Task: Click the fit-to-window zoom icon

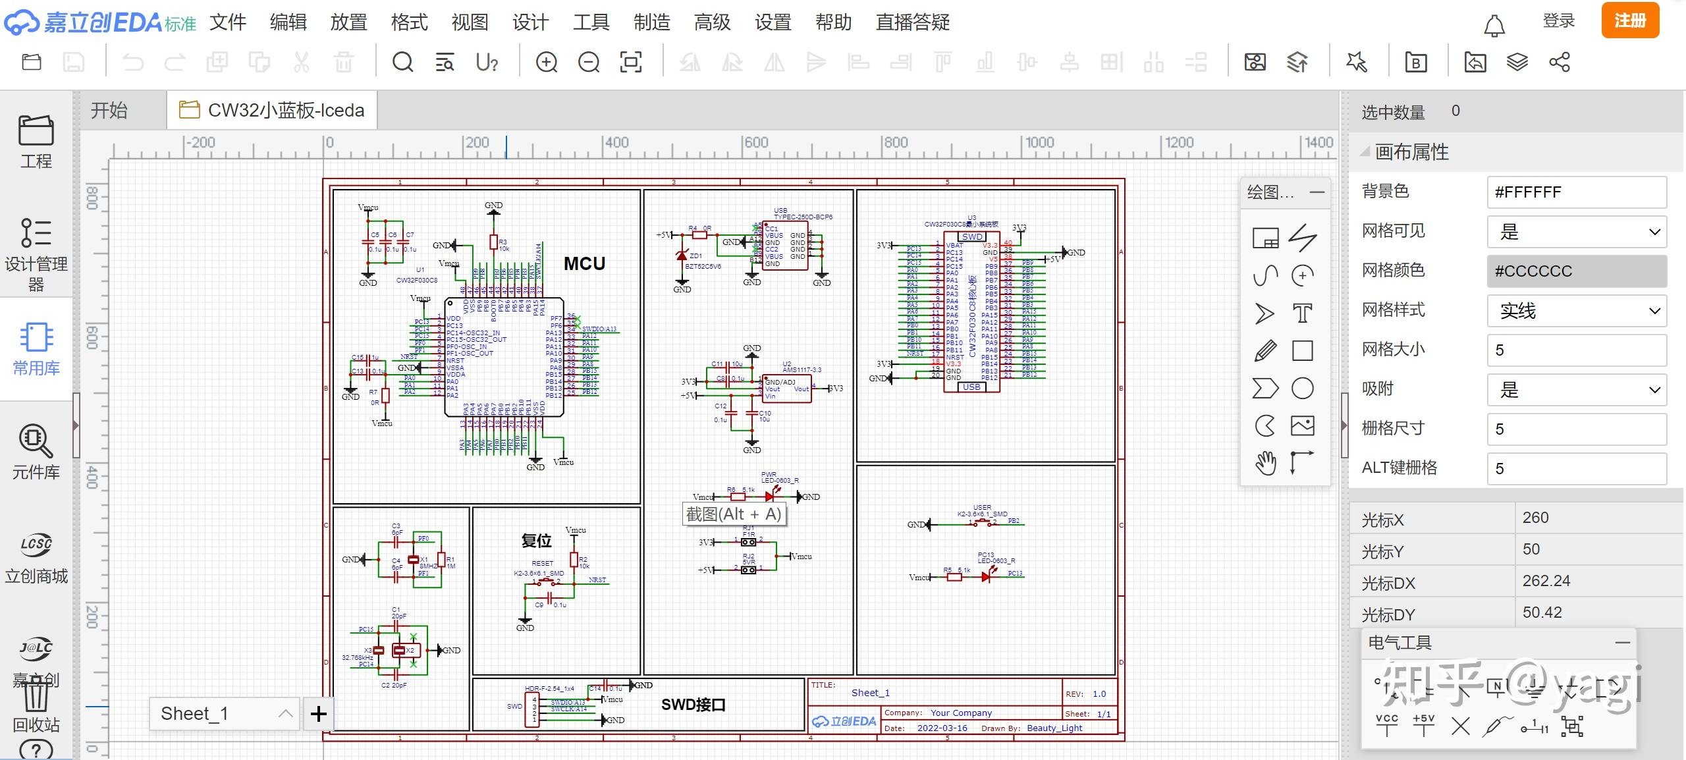Action: [x=631, y=62]
